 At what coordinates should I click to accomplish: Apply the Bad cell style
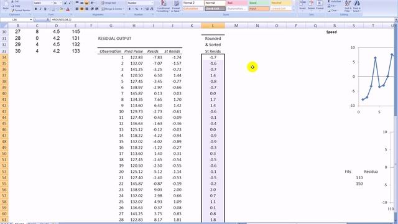tap(236, 2)
